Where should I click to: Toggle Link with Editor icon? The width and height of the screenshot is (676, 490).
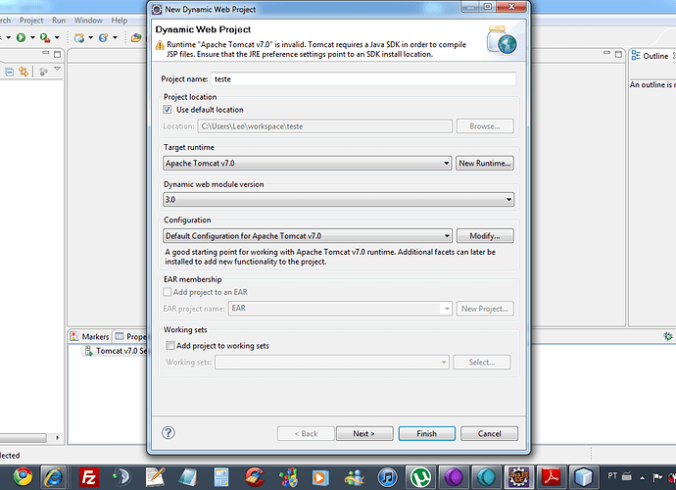pos(24,72)
